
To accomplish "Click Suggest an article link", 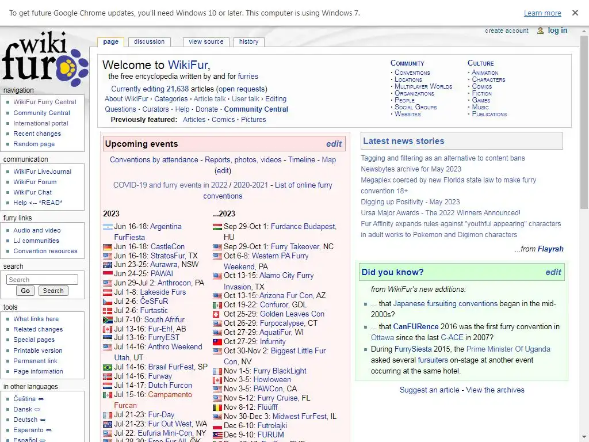I will coord(429,390).
